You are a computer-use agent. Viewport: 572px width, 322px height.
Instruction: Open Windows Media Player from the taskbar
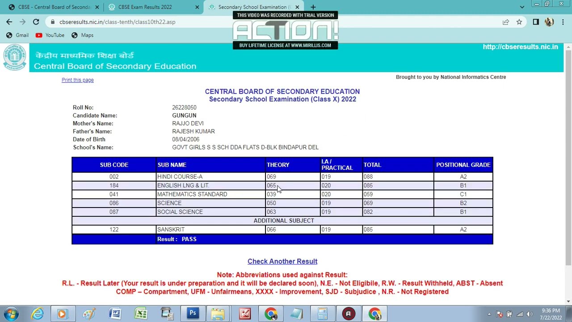coord(62,314)
